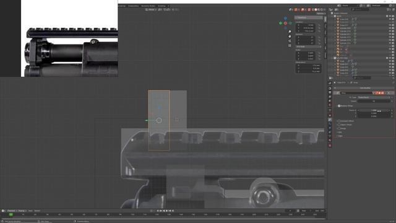
Task: Collapse the first collection in the outliner
Action: (x=332, y=16)
